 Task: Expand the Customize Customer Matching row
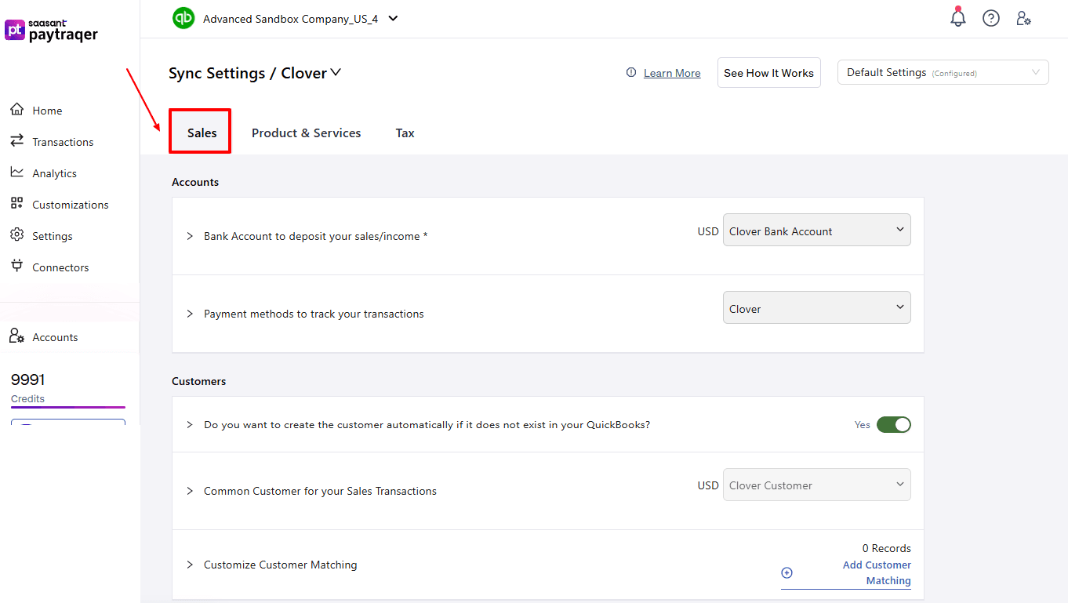190,565
